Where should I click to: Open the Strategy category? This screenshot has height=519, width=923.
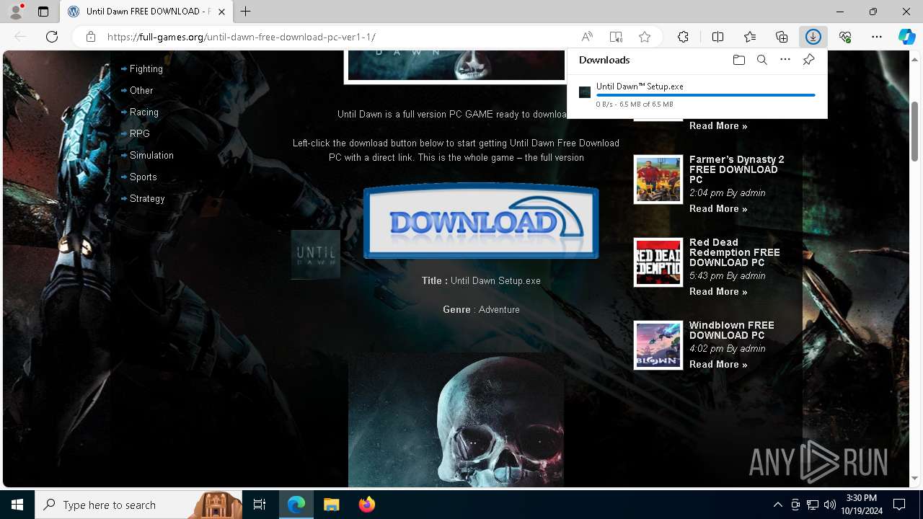pyautogui.click(x=147, y=199)
